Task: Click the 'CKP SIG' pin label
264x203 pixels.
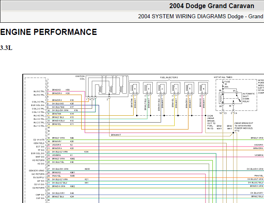Action: point(40,198)
